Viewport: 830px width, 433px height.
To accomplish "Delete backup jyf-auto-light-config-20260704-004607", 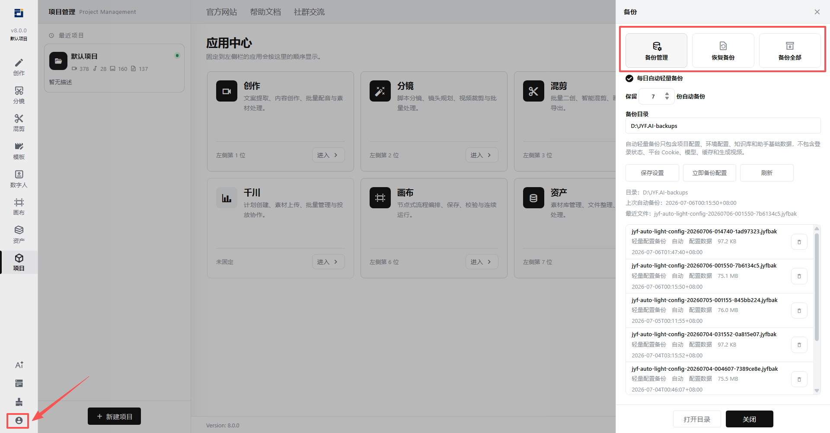I will click(799, 379).
